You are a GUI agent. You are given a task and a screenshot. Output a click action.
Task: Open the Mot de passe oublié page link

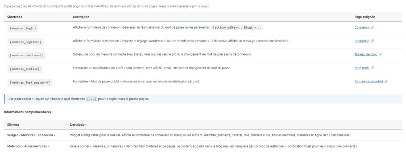point(369,81)
